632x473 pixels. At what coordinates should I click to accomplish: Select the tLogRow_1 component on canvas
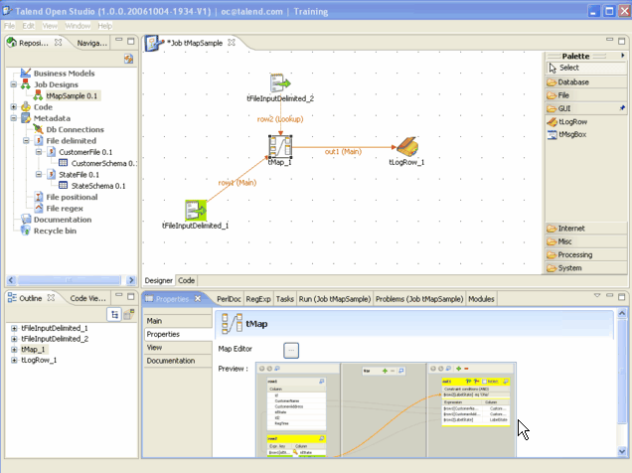(x=405, y=146)
